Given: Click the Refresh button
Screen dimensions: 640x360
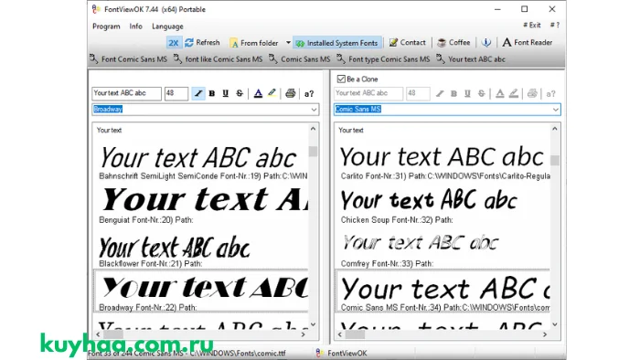Looking at the screenshot, I should [x=202, y=42].
